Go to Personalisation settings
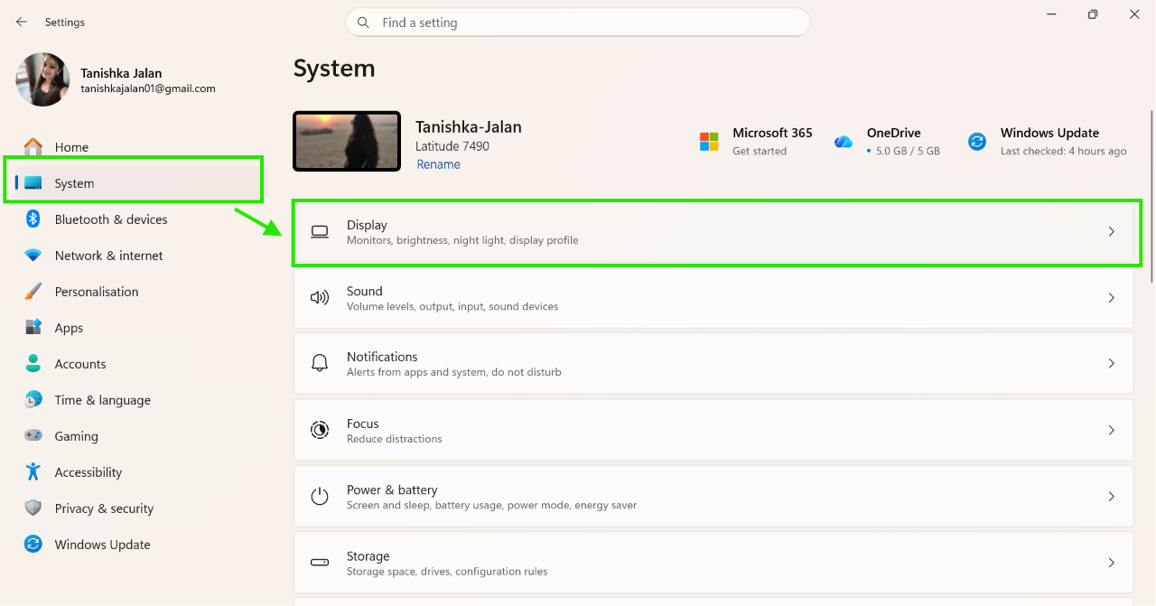The height and width of the screenshot is (606, 1156). pyautogui.click(x=141, y=292)
